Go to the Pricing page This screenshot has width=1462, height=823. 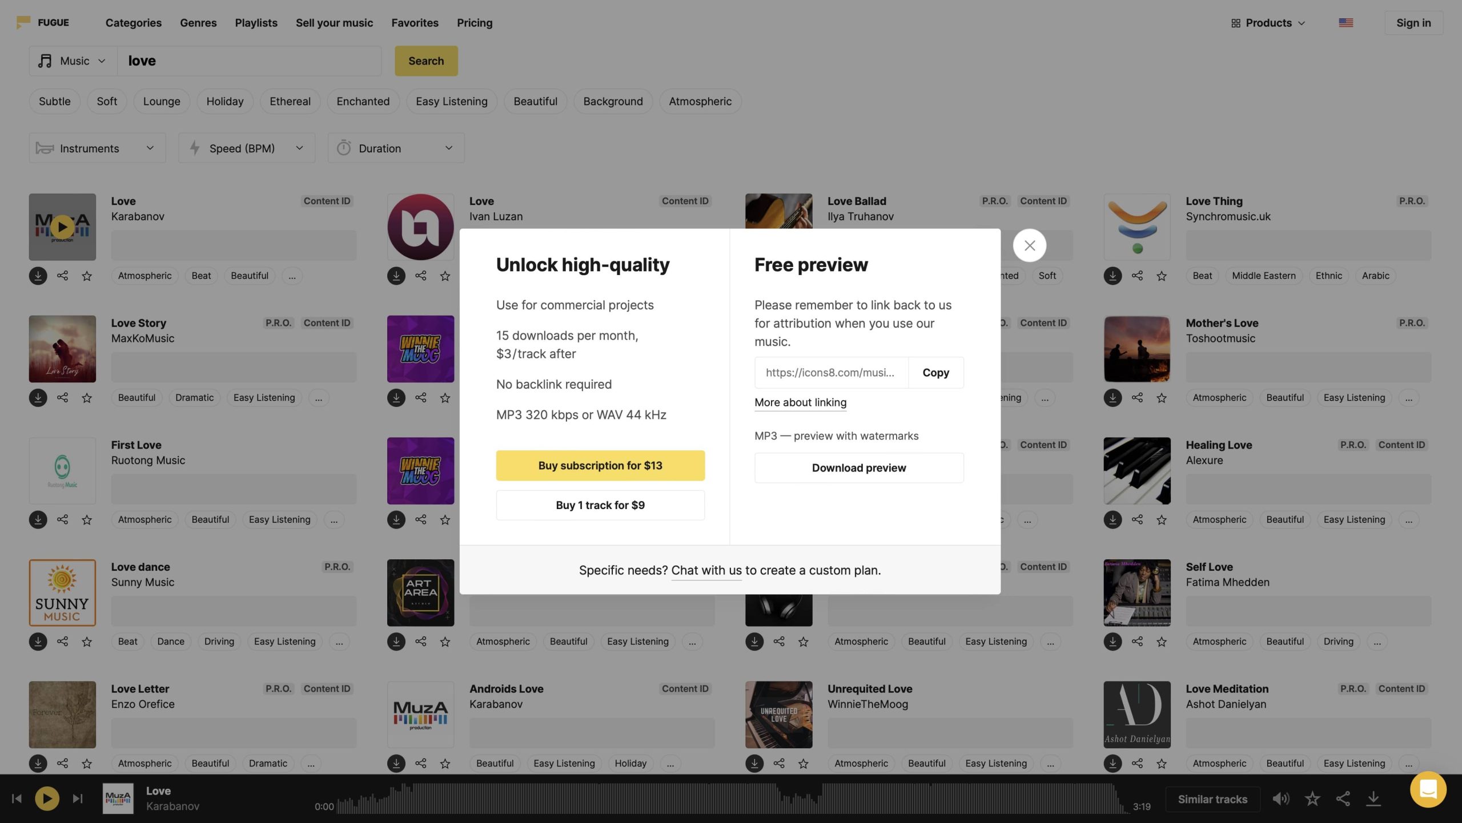click(474, 23)
